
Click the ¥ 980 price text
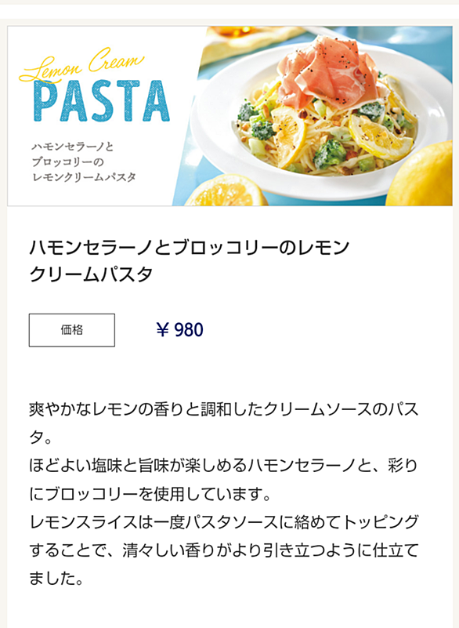(x=179, y=330)
